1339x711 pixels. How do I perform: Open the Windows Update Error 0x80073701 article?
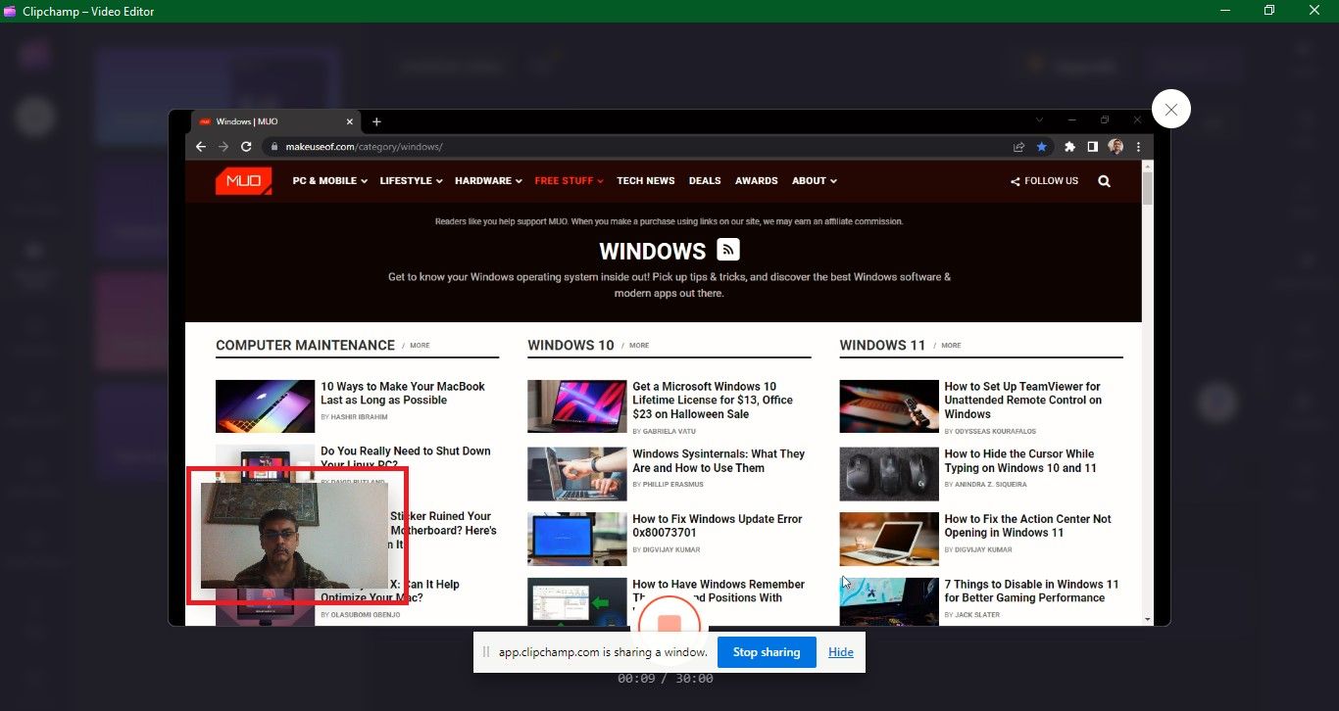tap(718, 526)
